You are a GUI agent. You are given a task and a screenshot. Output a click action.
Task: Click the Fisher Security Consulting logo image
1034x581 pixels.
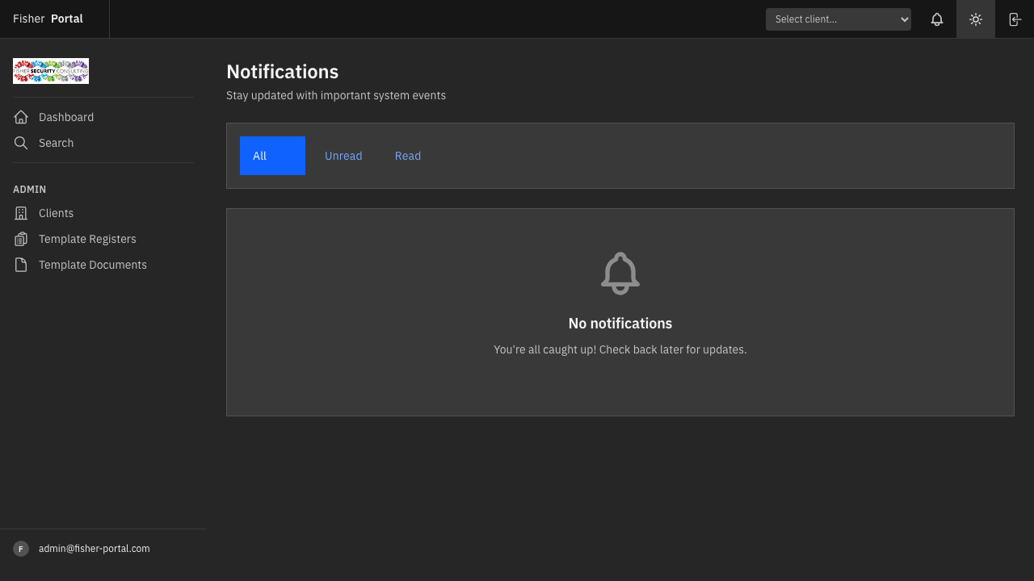[x=50, y=70]
